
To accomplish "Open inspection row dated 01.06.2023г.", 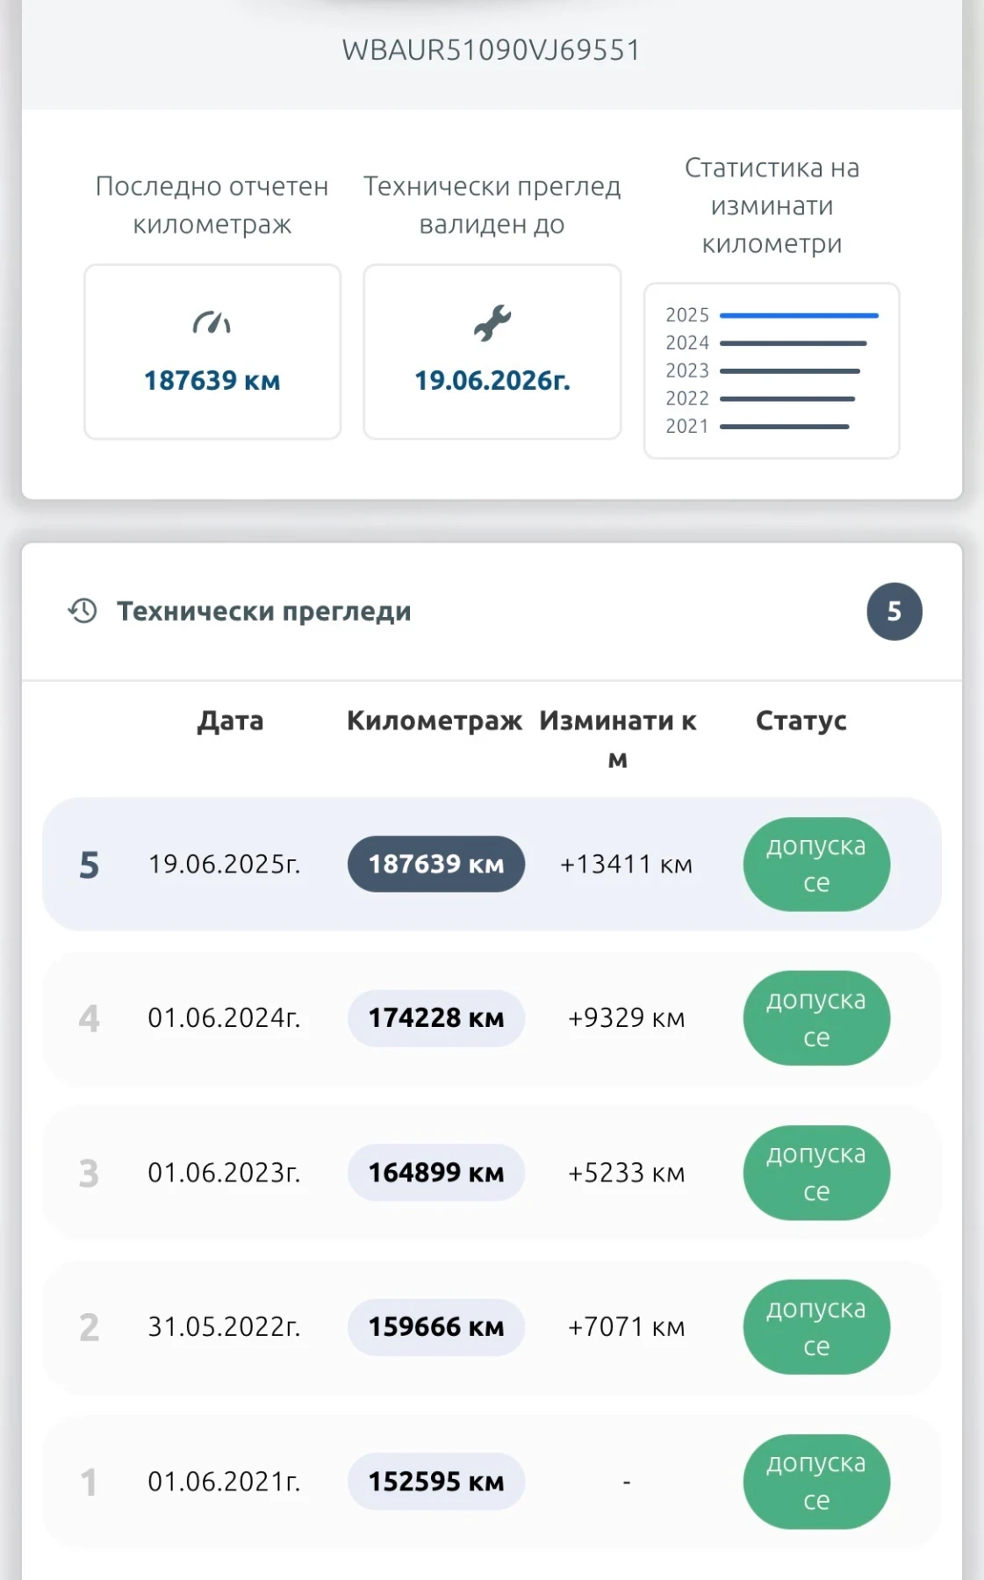I will click(224, 1173).
